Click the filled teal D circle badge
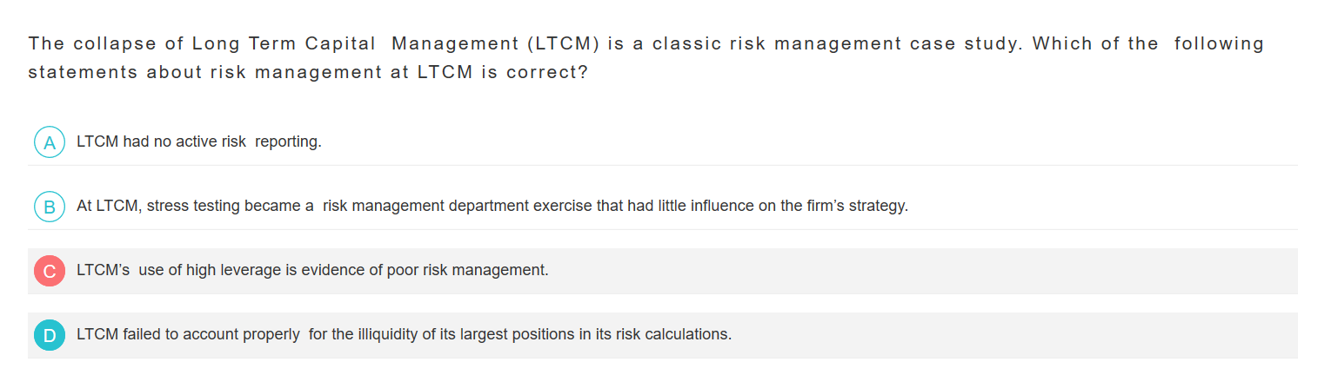 point(50,335)
